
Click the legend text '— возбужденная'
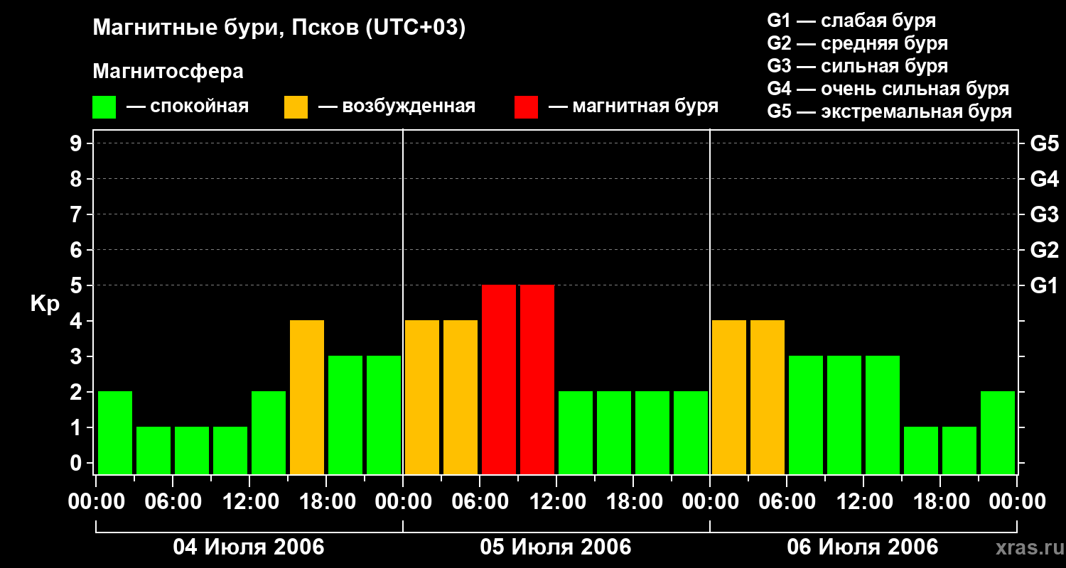[397, 106]
